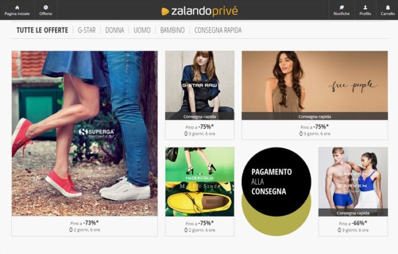Go to Pagina iniziale home icon

coord(17,7)
